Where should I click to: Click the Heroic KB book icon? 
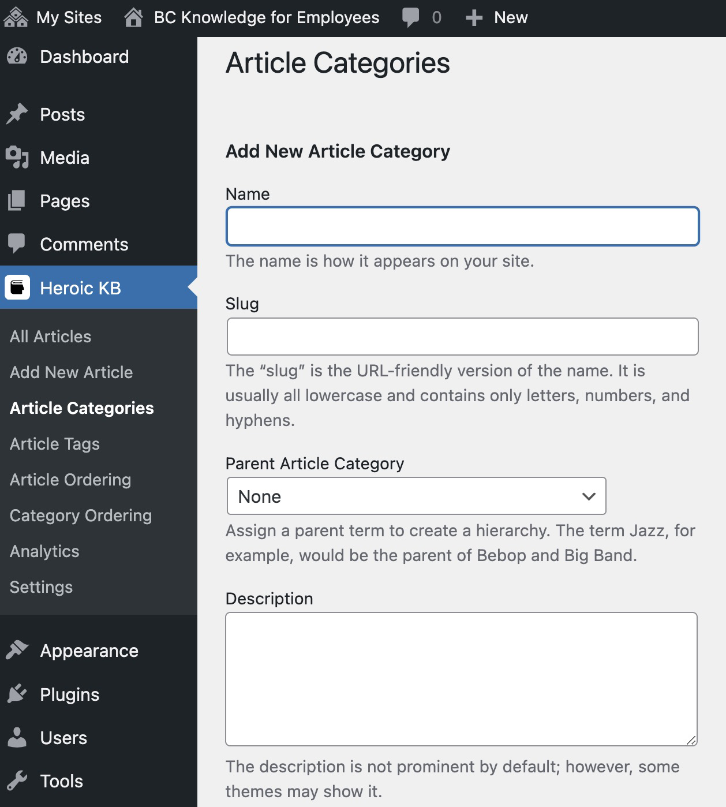18,288
